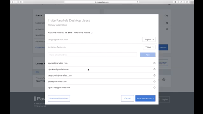The height and width of the screenshot is (114, 203).
Task: Click the Add email button
Action: click(x=148, y=55)
